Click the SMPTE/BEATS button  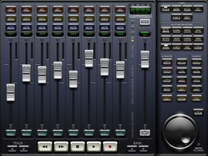click(166, 30)
